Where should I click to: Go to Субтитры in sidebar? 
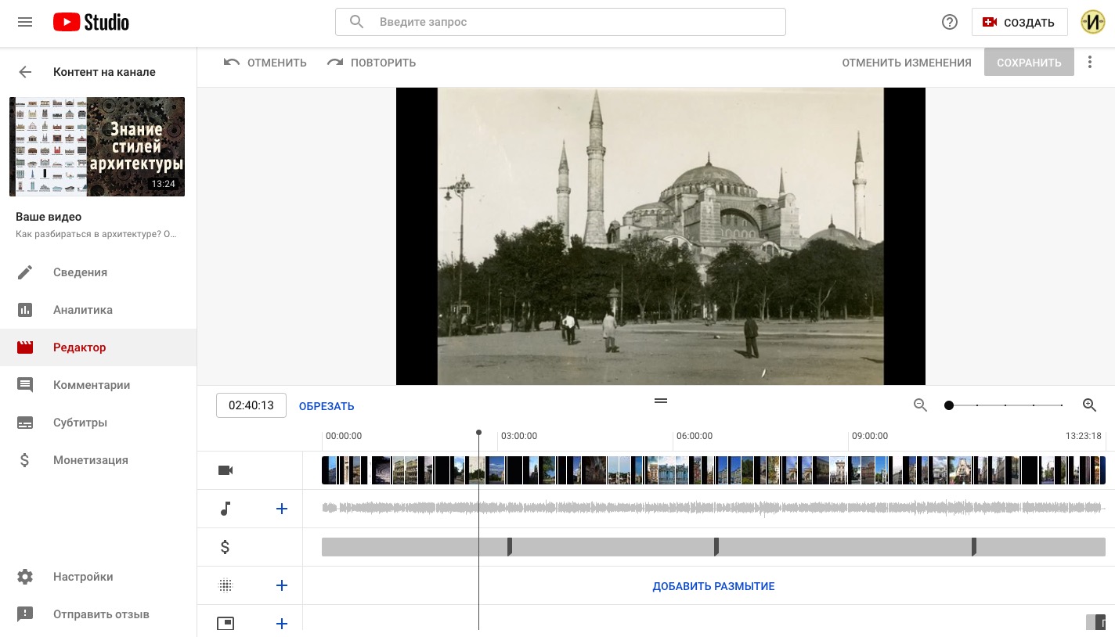(x=80, y=423)
